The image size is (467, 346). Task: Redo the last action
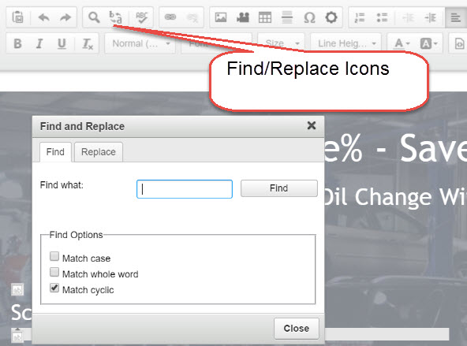click(65, 17)
